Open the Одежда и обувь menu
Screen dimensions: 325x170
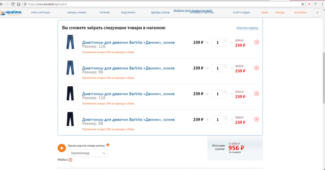(160, 13)
